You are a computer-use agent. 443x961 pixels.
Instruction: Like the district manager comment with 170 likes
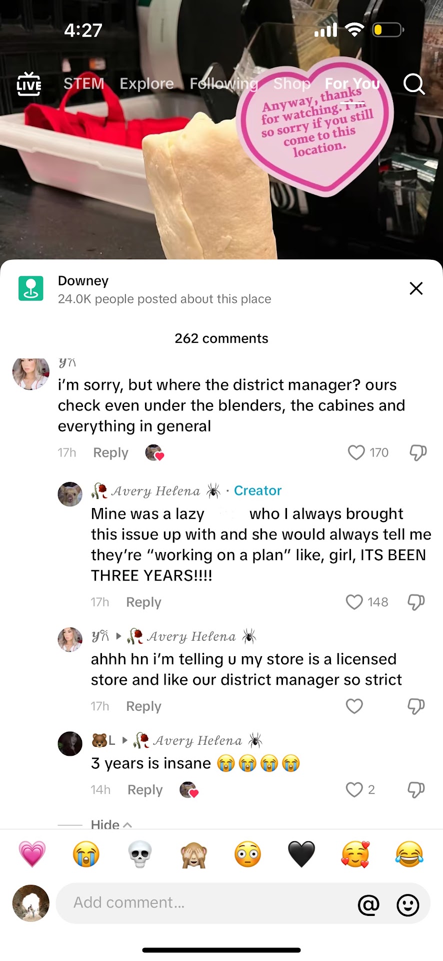[356, 452]
